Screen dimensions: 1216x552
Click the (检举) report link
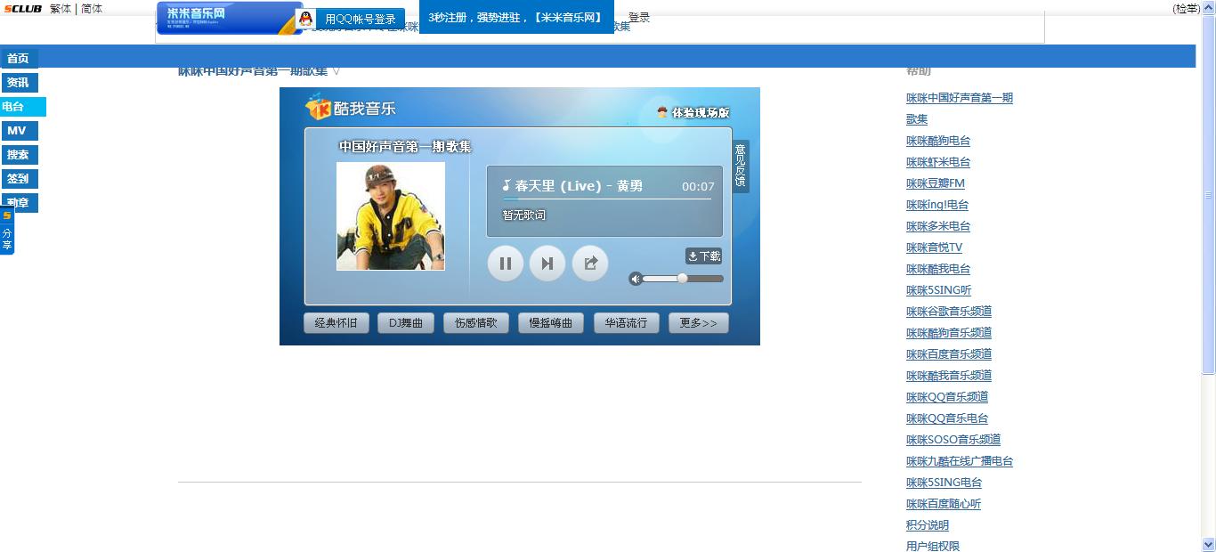tap(1187, 9)
